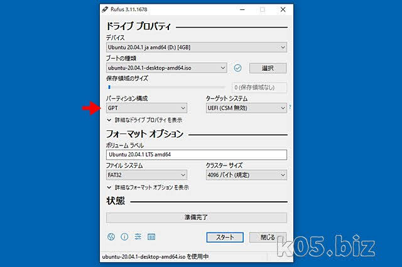Image resolution: width=402 pixels, height=267 pixels.
Task: Open the ターゲット システム UEFI dropdown
Action: [x=246, y=108]
